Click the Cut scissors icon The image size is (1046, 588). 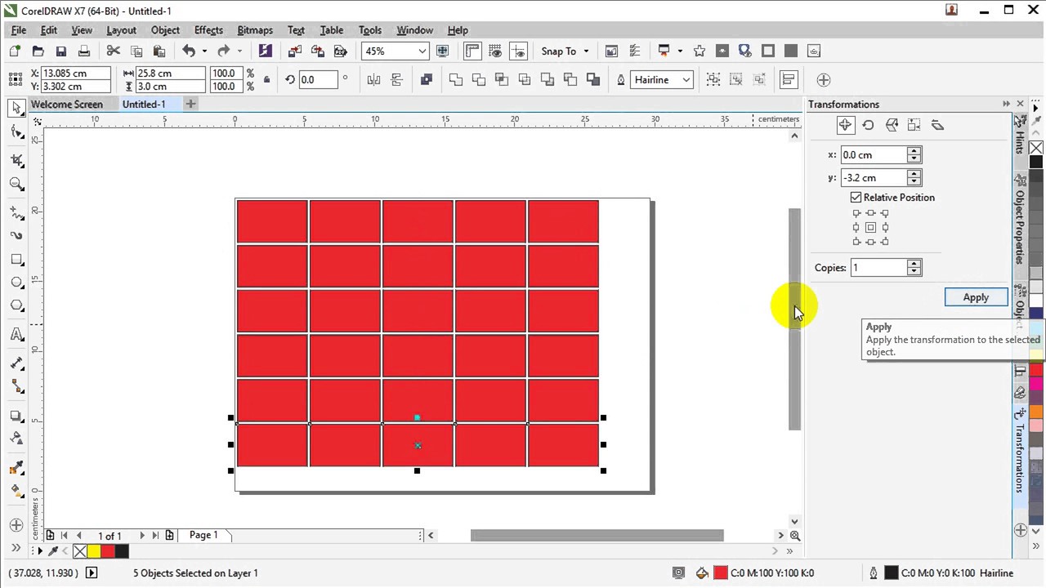coord(114,51)
